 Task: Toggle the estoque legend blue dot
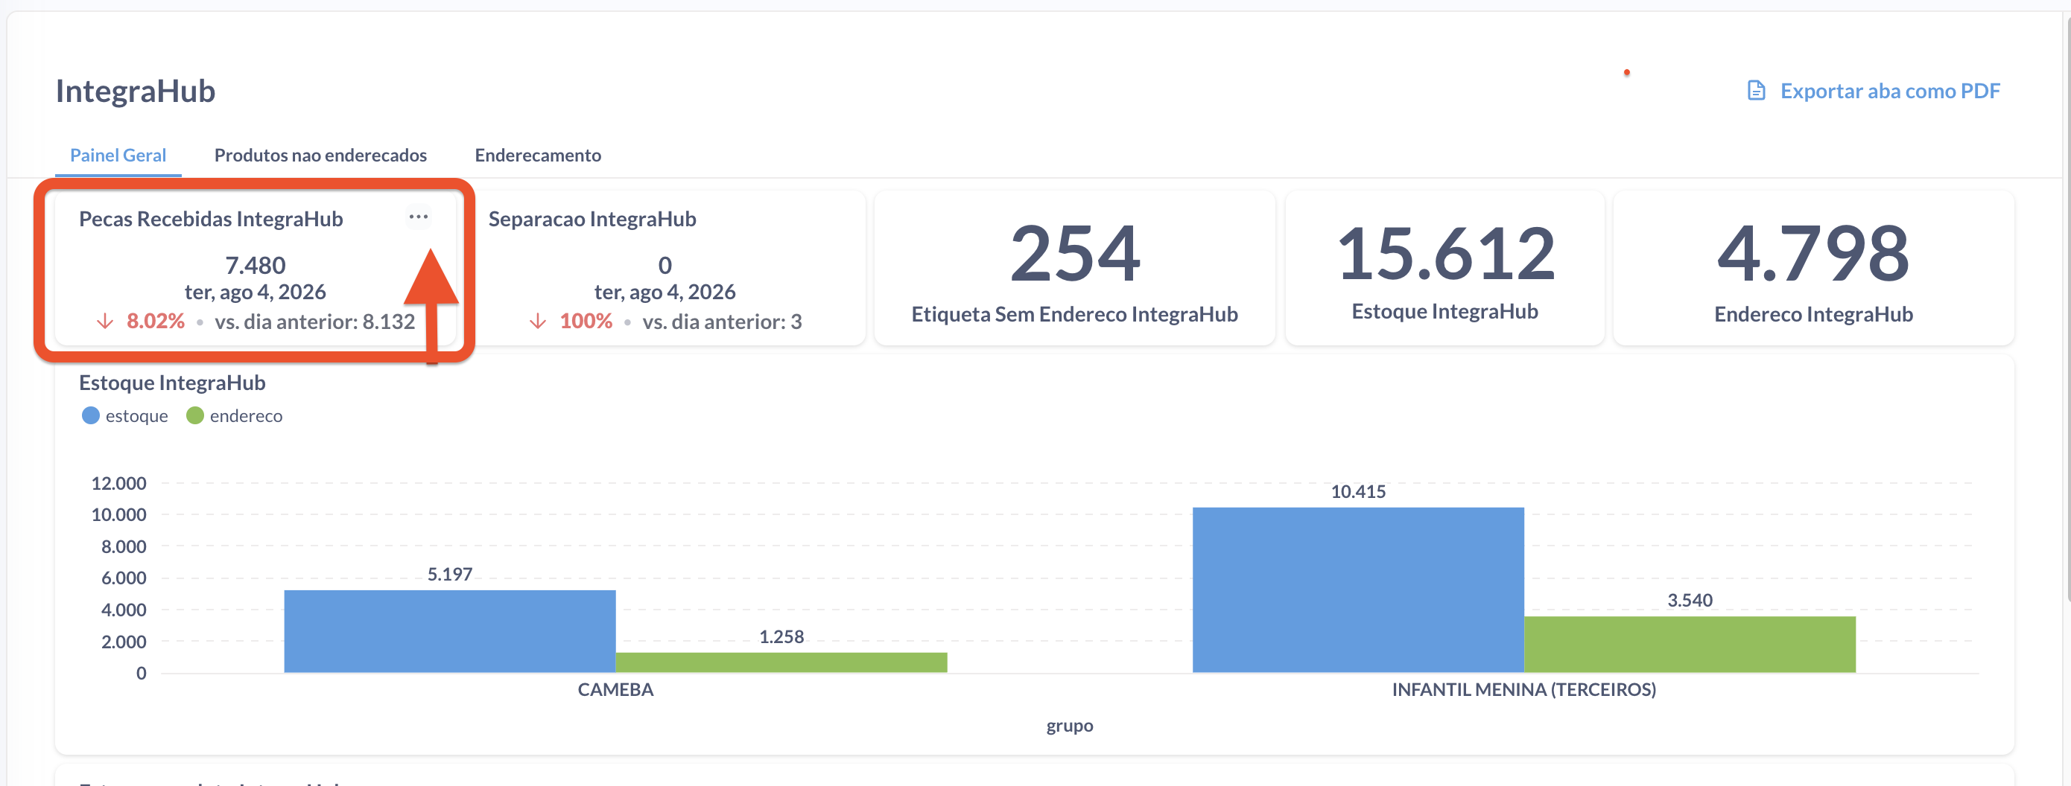91,416
